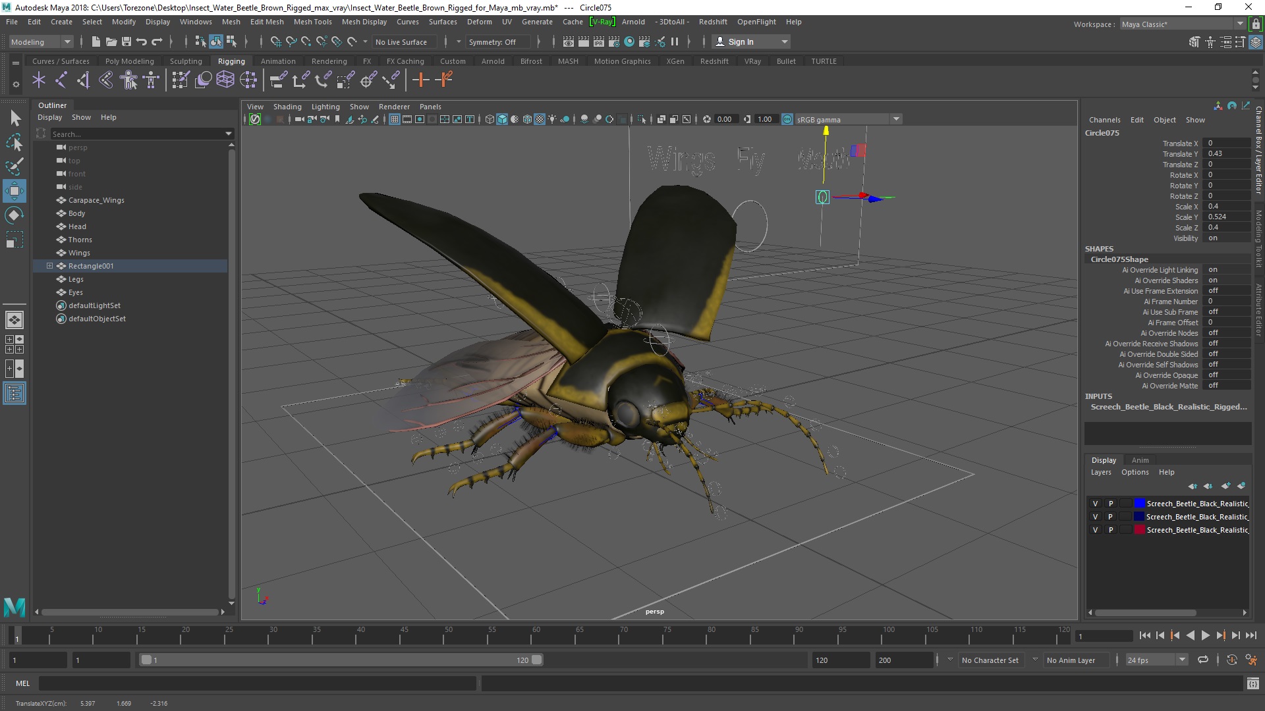Pick the Rotate tool in toolbox
This screenshot has height=711, width=1265.
tap(14, 215)
